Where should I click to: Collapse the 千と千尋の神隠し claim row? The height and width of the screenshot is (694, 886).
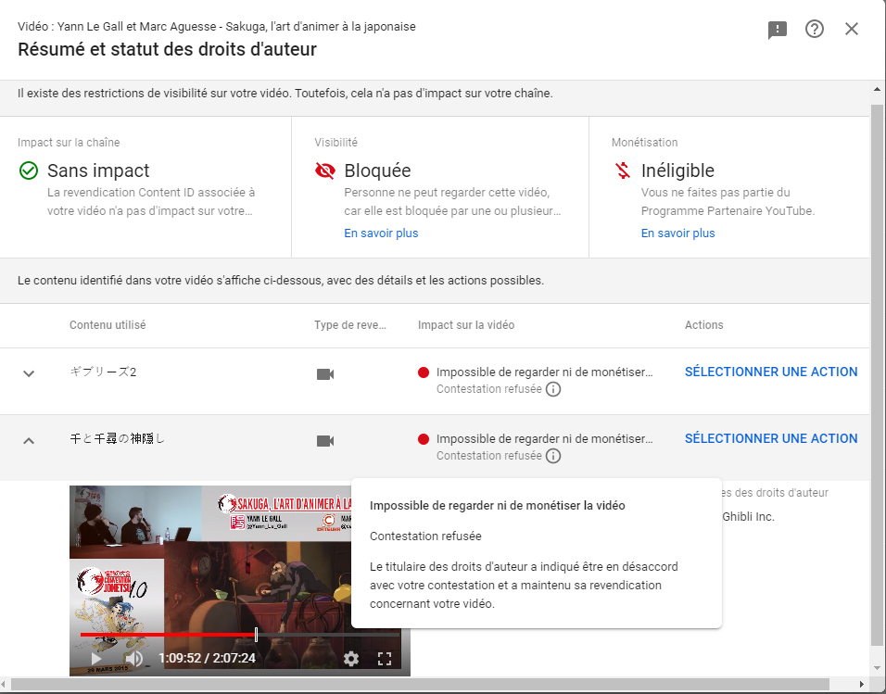(29, 440)
